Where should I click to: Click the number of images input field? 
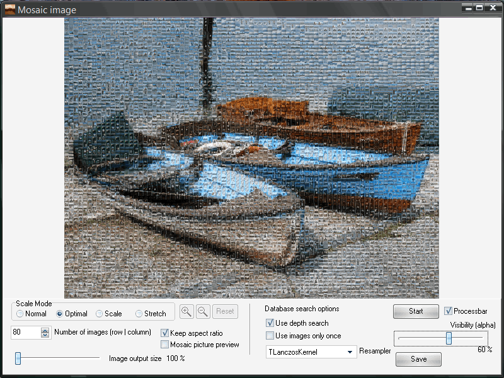25,333
